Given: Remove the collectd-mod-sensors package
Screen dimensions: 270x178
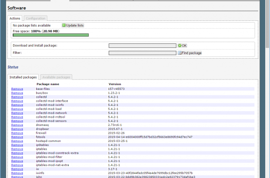Looking at the screenshot, I should (x=17, y=121).
